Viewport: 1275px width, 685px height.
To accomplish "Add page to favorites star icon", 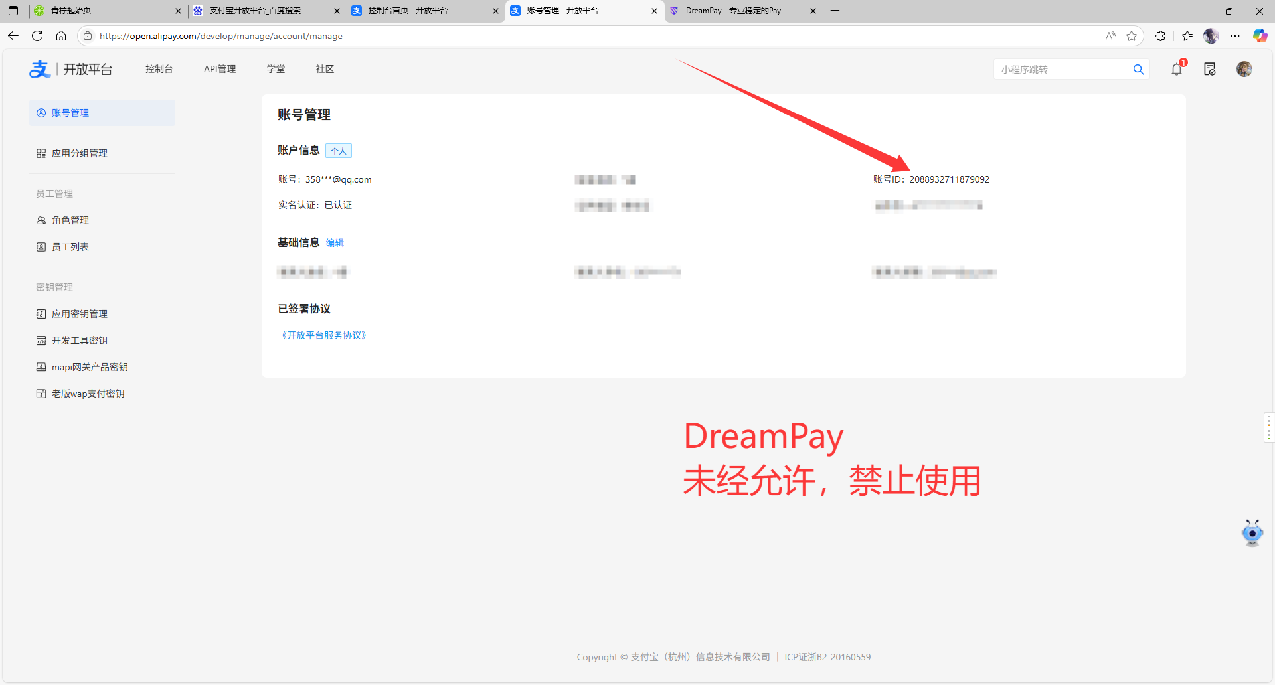I will click(1132, 36).
